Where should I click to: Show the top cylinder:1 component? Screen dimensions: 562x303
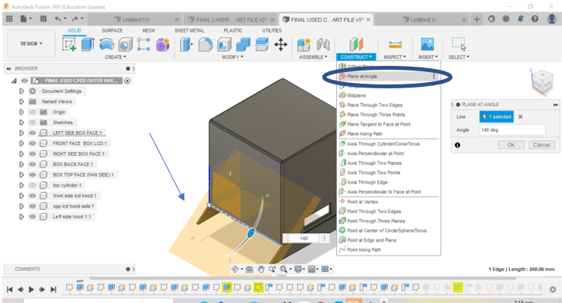(33, 185)
